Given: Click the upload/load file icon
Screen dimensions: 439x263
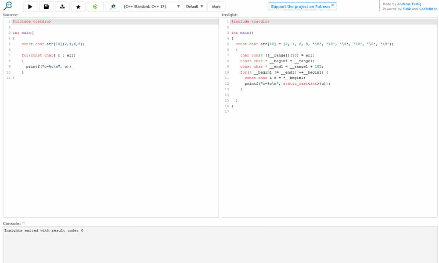Looking at the screenshot, I should (x=62, y=7).
